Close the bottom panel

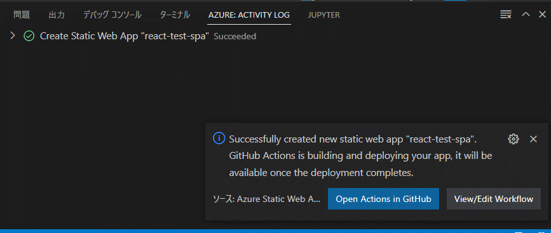point(542,15)
